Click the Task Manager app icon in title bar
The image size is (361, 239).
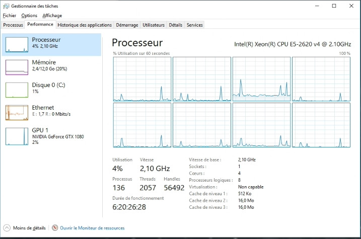[x=6, y=6]
